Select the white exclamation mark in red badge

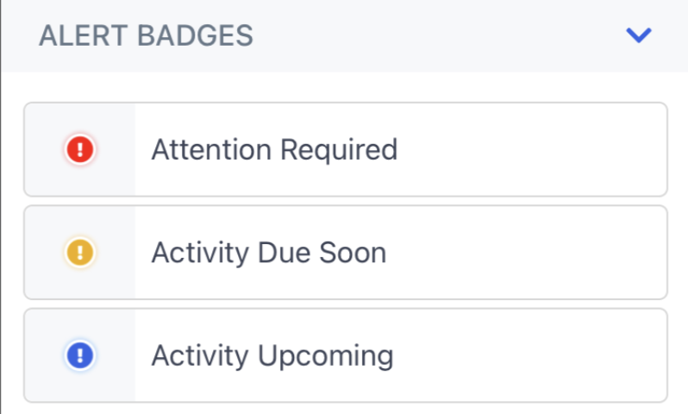click(x=80, y=149)
